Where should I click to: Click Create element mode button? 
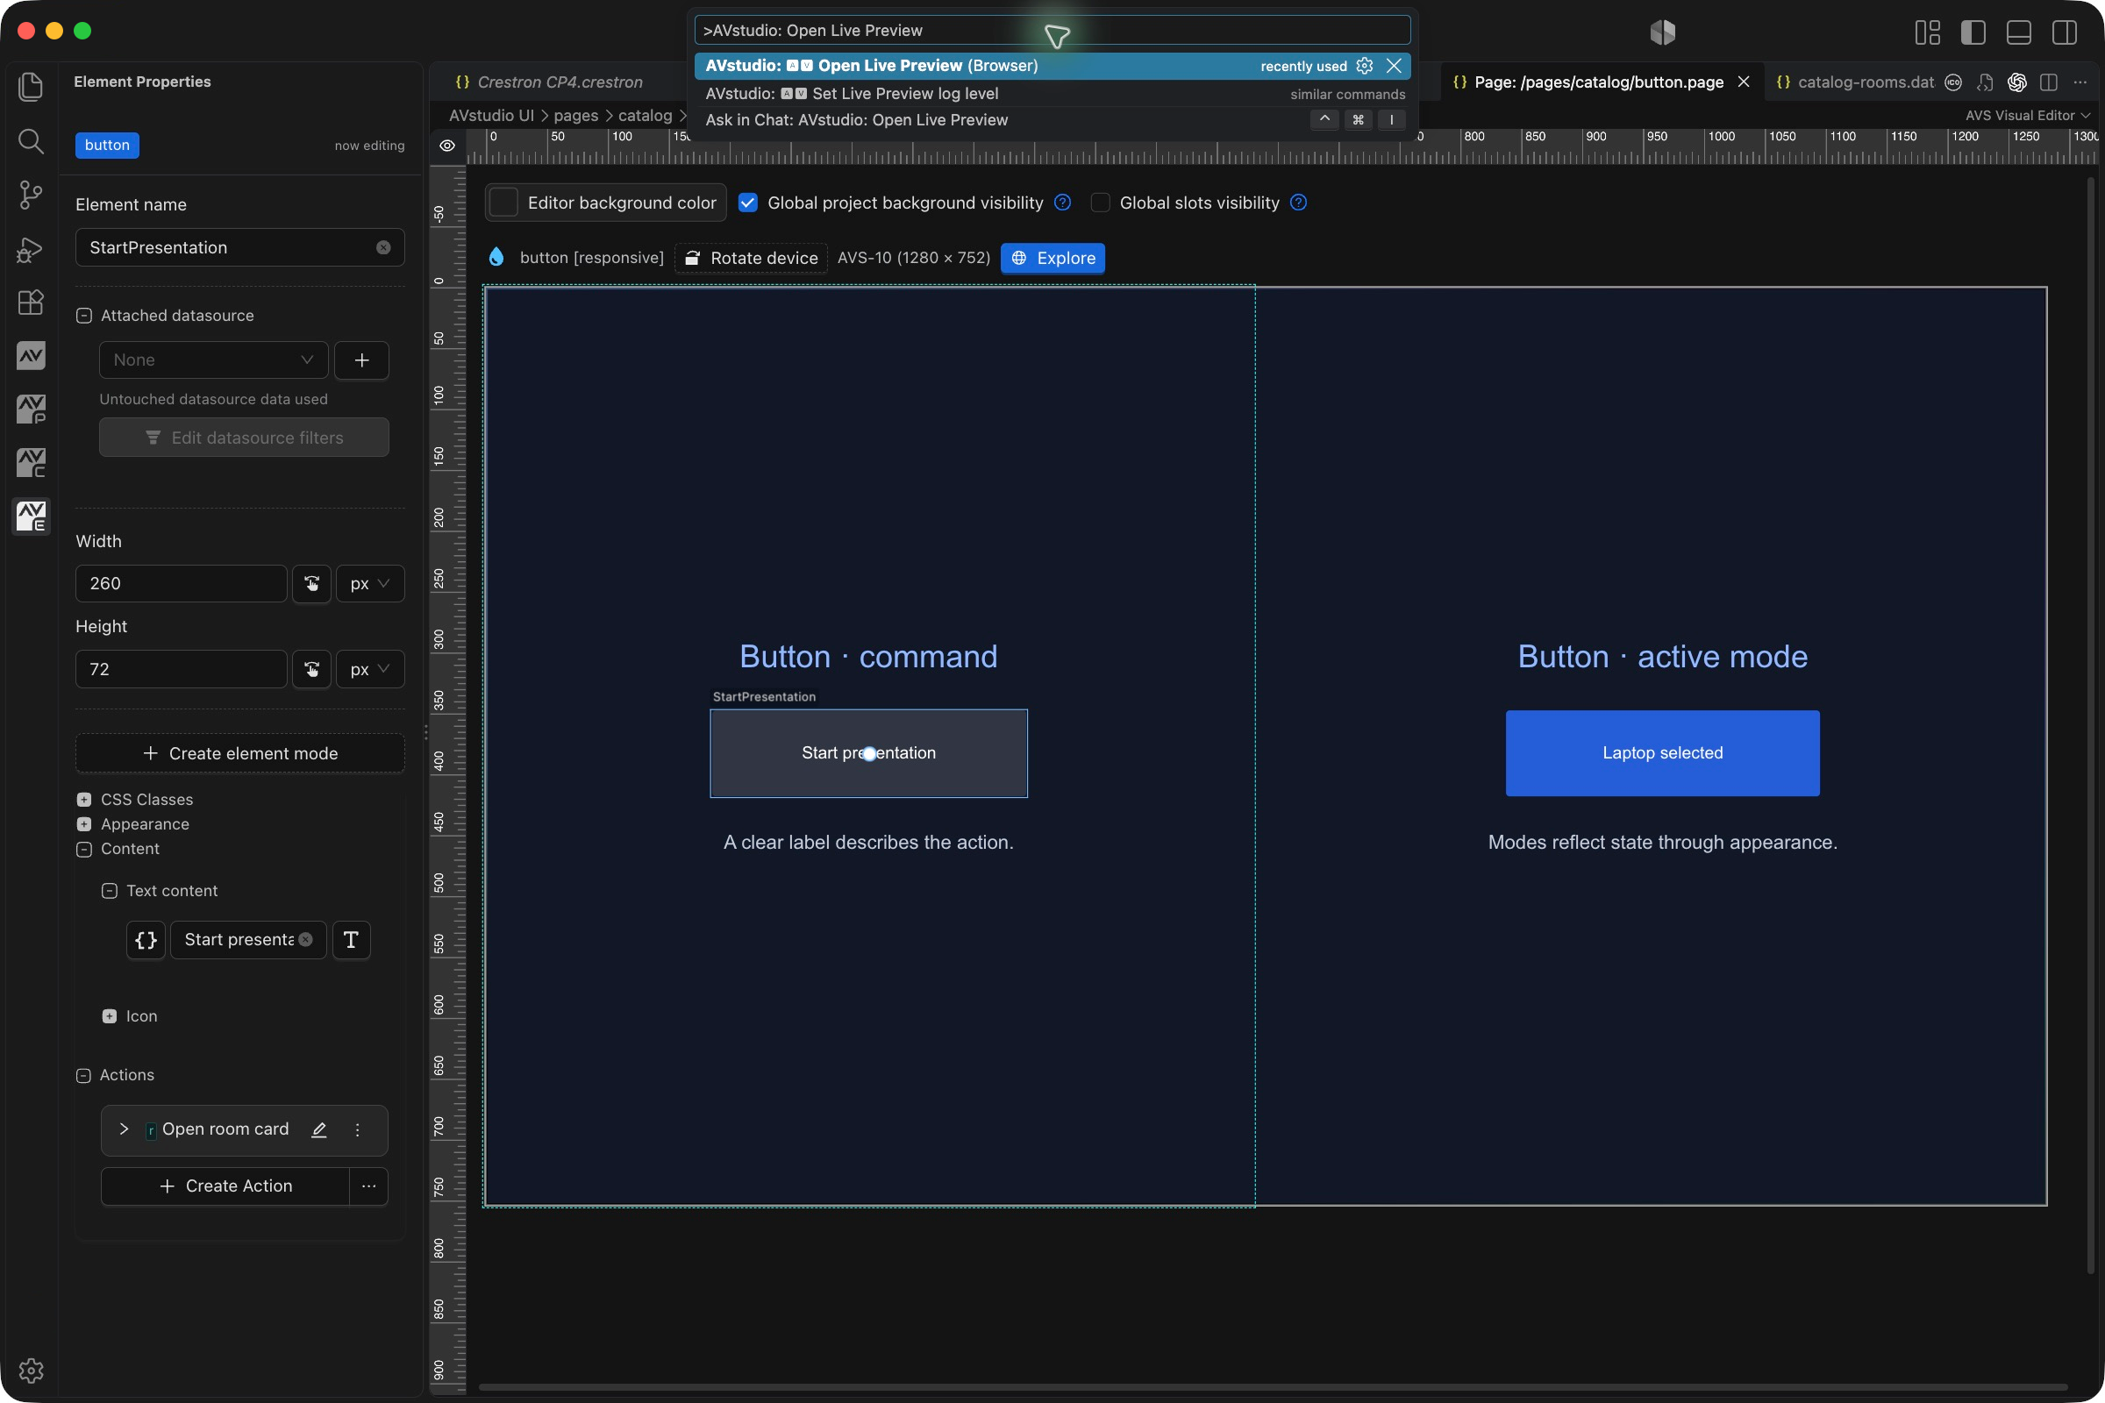tap(239, 753)
